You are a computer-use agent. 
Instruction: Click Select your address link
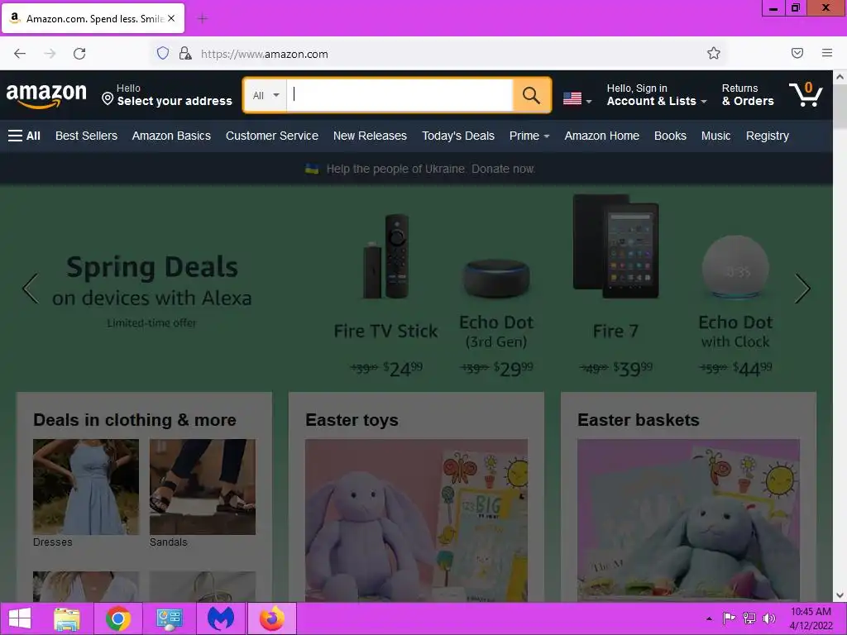tap(175, 101)
